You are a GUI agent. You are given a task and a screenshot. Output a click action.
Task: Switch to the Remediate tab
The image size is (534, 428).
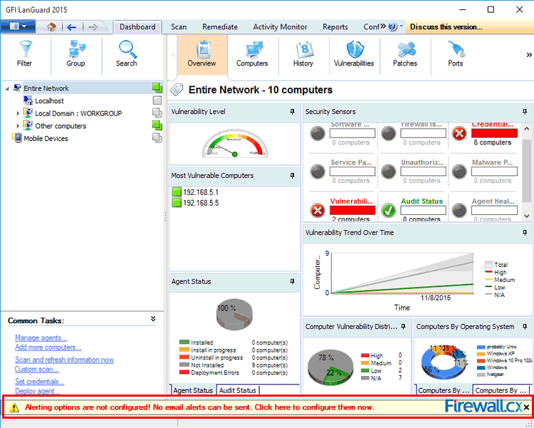[x=220, y=27]
